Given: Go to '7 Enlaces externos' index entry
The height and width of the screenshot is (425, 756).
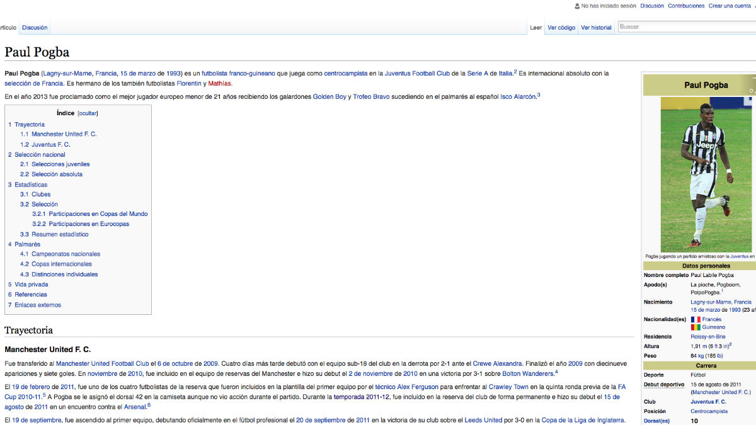Looking at the screenshot, I should [35, 305].
